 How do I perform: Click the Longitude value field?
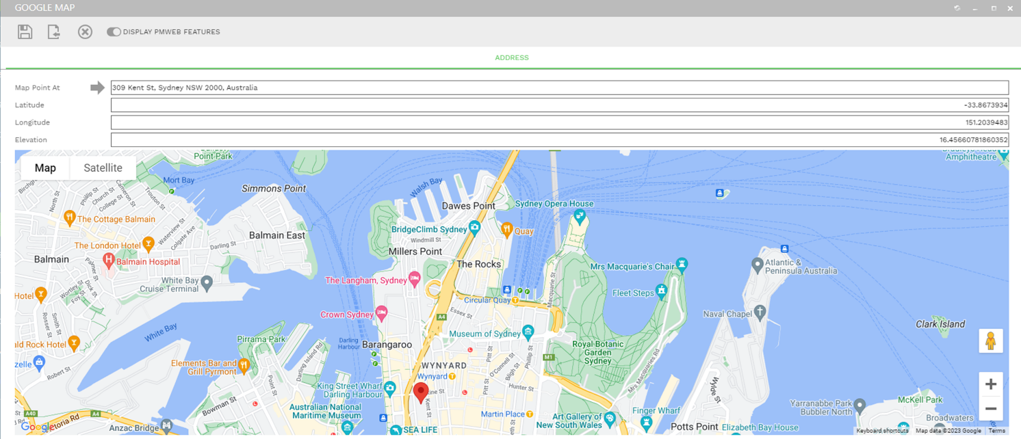point(560,122)
